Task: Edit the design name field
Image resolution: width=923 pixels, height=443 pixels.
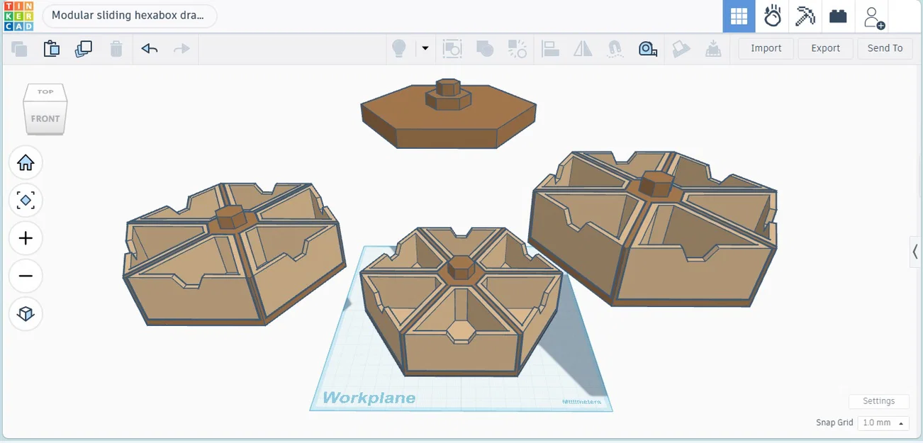Action: (x=130, y=16)
